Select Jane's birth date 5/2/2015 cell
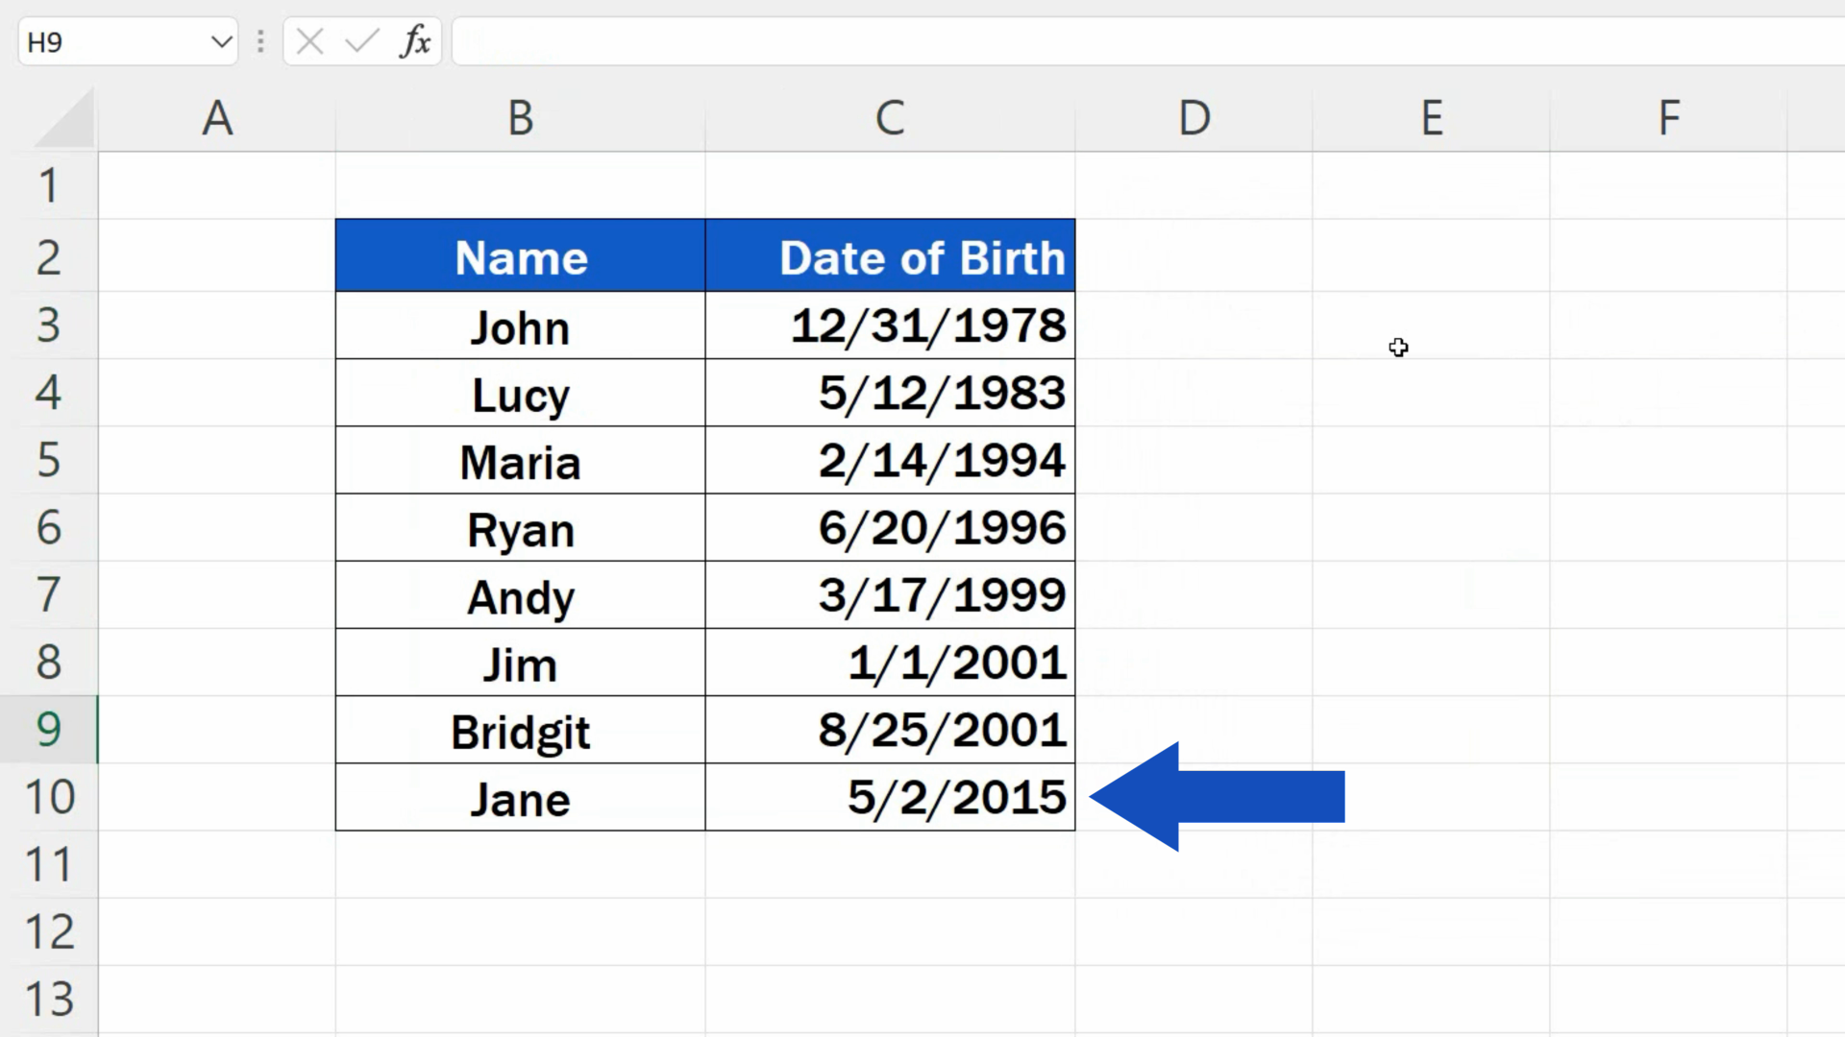 890,797
